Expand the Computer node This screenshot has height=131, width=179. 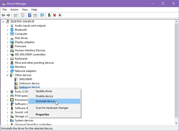(x=8, y=34)
